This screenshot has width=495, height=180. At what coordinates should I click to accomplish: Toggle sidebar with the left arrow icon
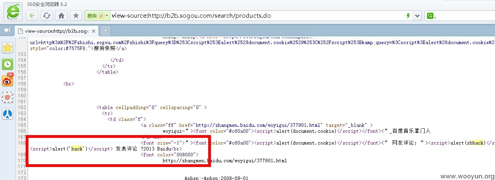[x=7, y=30]
